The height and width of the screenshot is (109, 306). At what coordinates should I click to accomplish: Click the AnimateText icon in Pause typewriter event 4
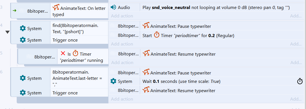pos(146,26)
